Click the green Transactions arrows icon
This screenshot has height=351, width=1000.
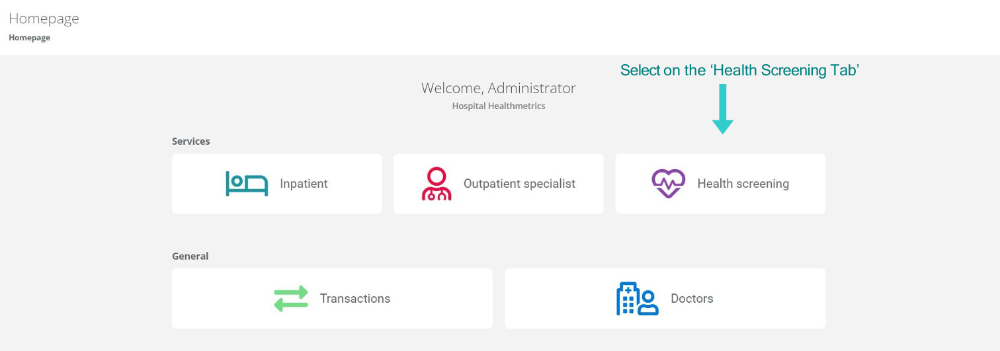tap(291, 299)
